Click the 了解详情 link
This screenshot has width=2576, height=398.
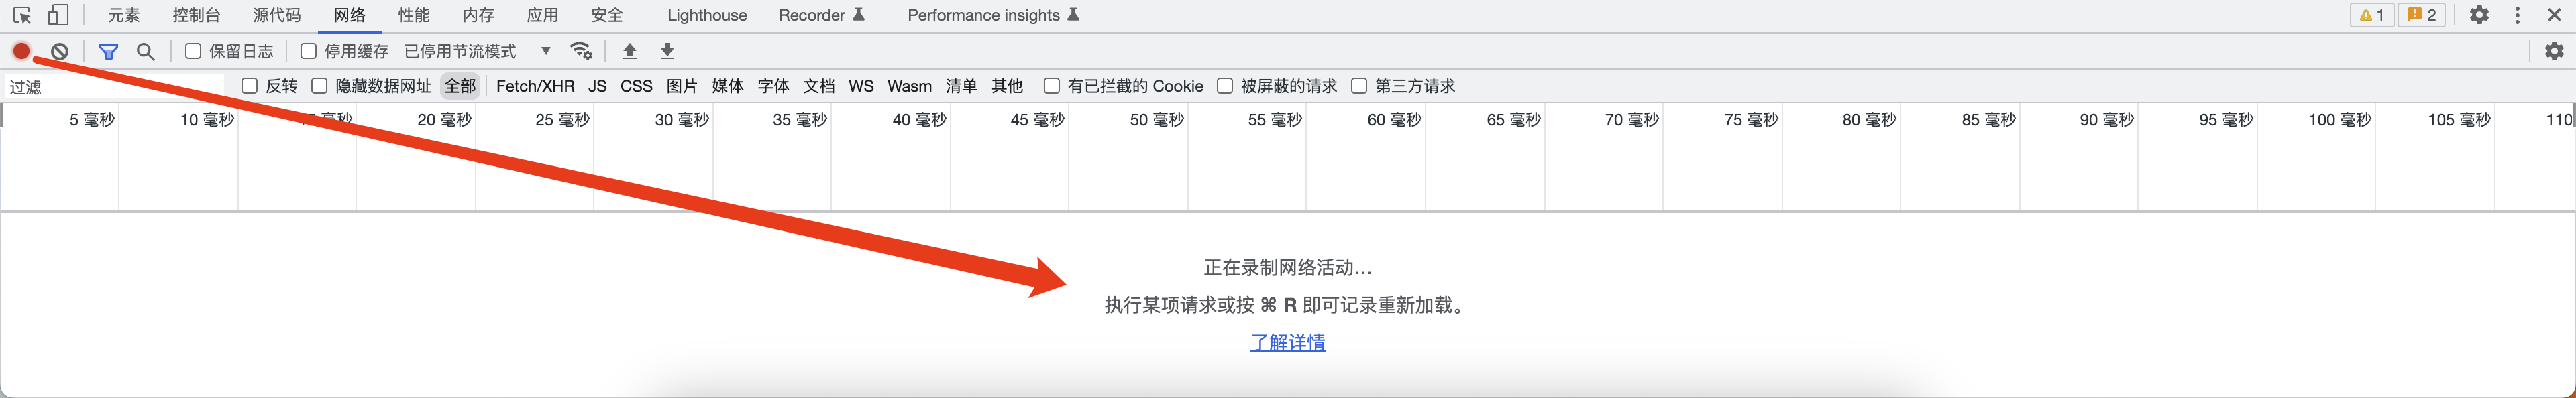[1287, 342]
